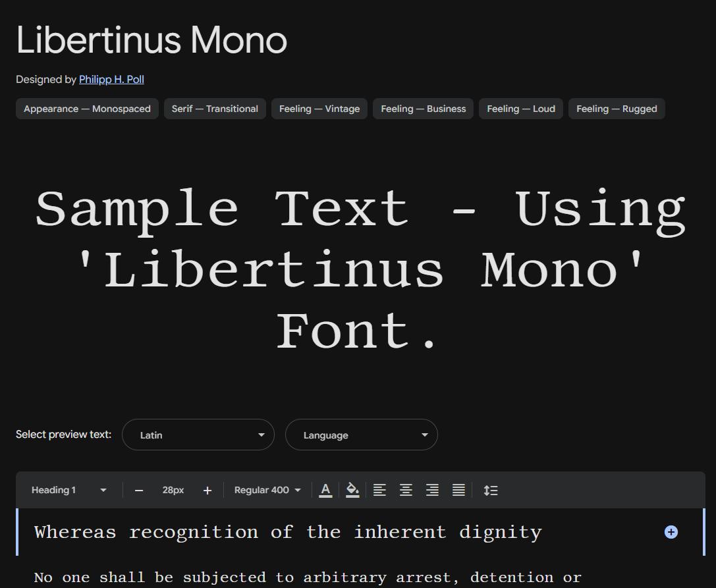Increase font size with plus button
Image resolution: width=716 pixels, height=588 pixels.
click(x=207, y=491)
